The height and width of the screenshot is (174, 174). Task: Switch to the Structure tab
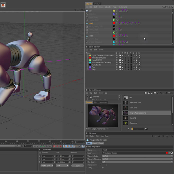[97, 4]
